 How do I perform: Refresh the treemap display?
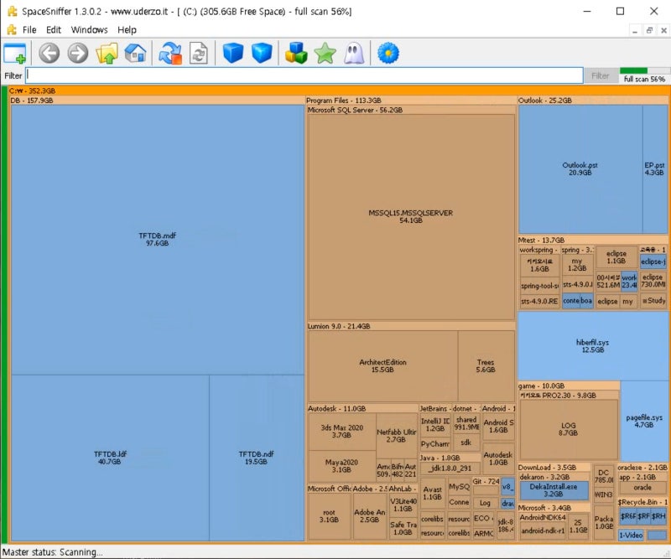[198, 53]
